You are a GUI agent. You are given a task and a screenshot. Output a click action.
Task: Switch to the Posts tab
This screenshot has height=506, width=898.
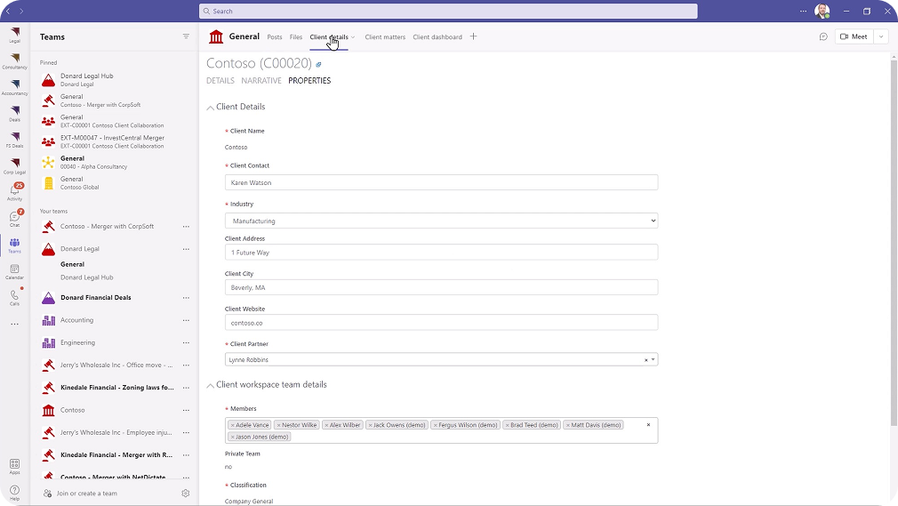275,36
